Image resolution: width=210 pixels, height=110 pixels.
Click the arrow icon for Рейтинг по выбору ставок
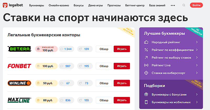click(146, 57)
